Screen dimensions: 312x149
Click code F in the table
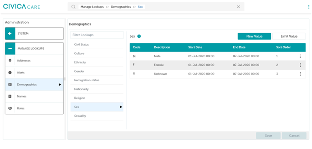[x=134, y=65]
